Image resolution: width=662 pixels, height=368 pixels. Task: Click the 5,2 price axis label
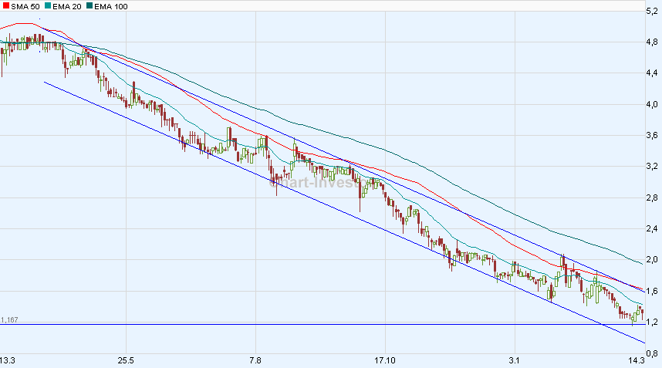[x=652, y=12]
